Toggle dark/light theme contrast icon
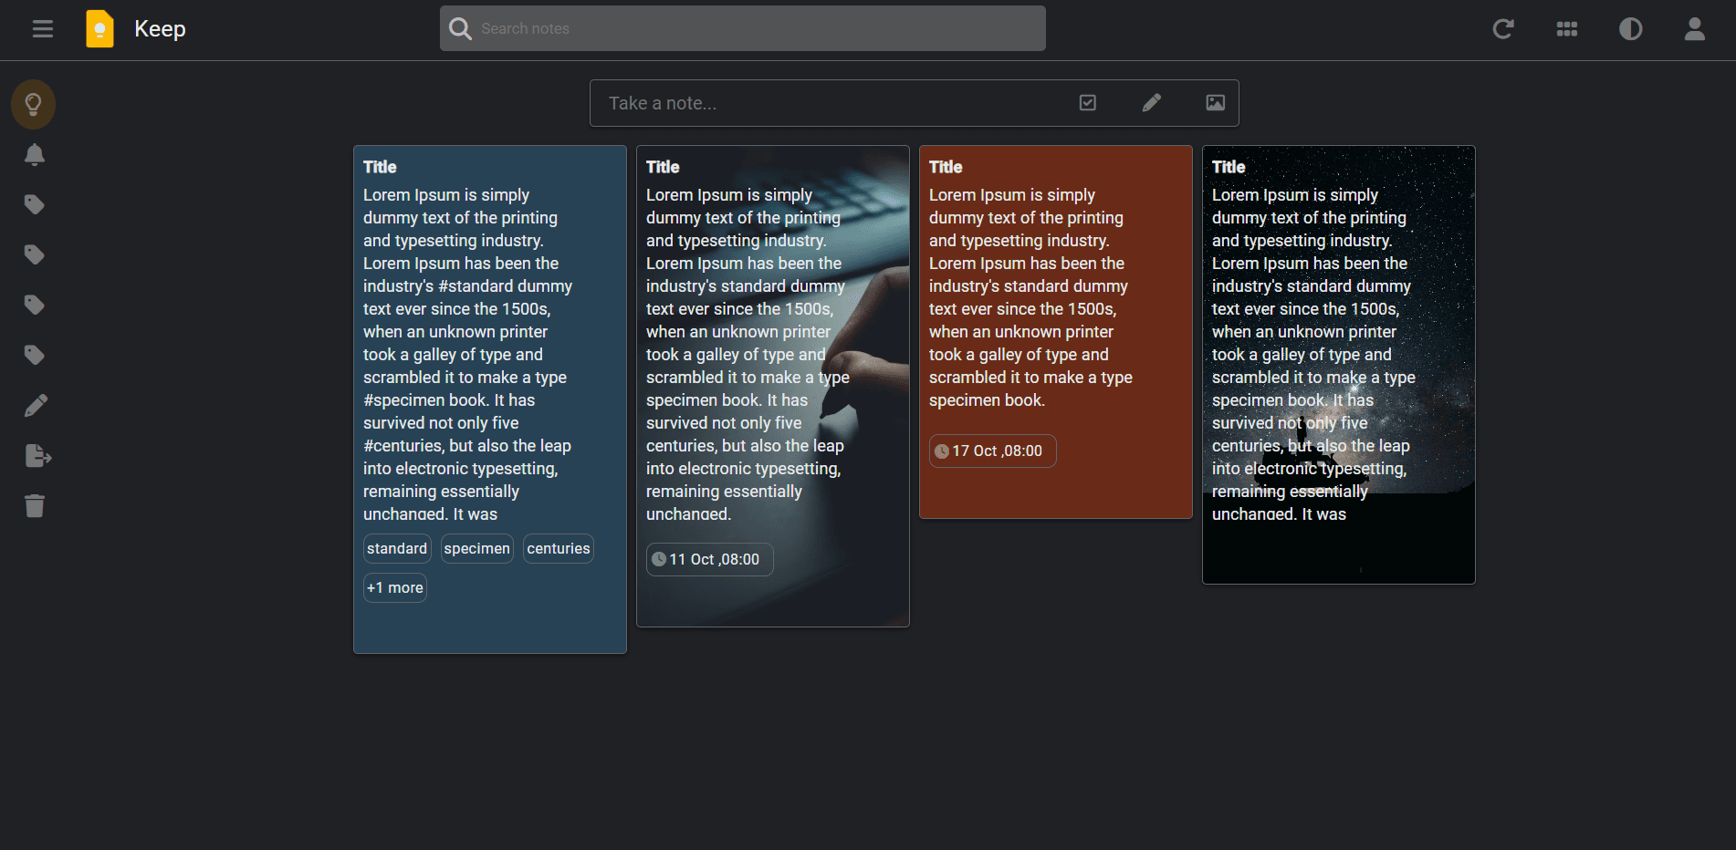 [x=1631, y=29]
